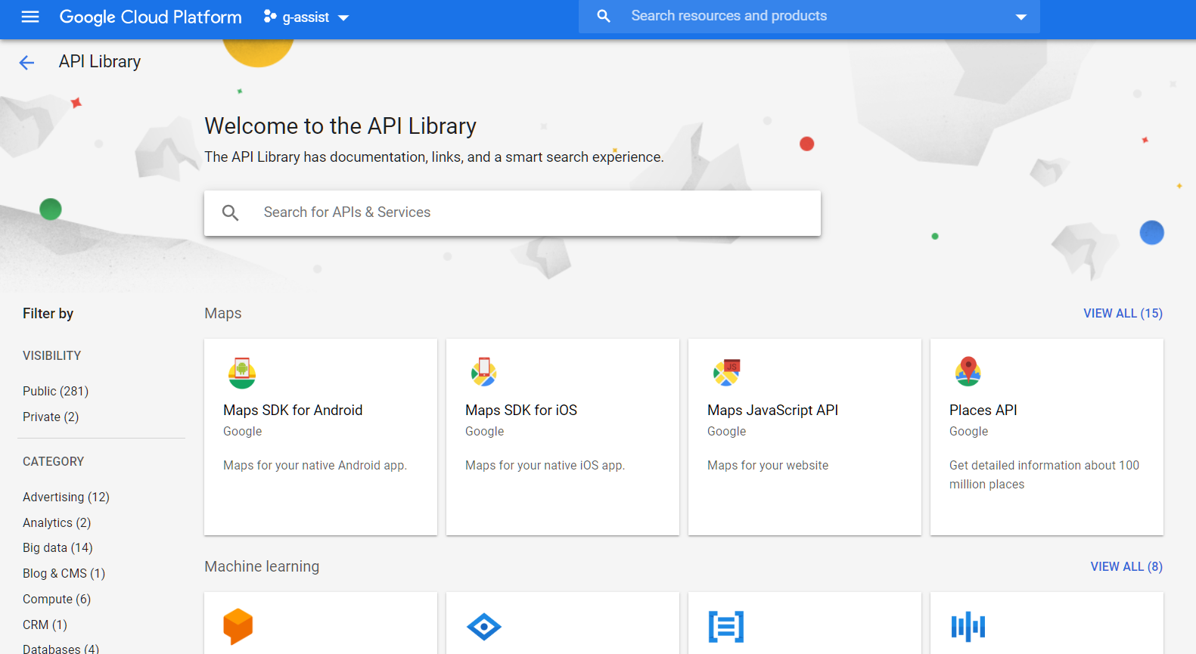Open the Maps JavaScript API title
The image size is (1196, 654).
pos(772,410)
